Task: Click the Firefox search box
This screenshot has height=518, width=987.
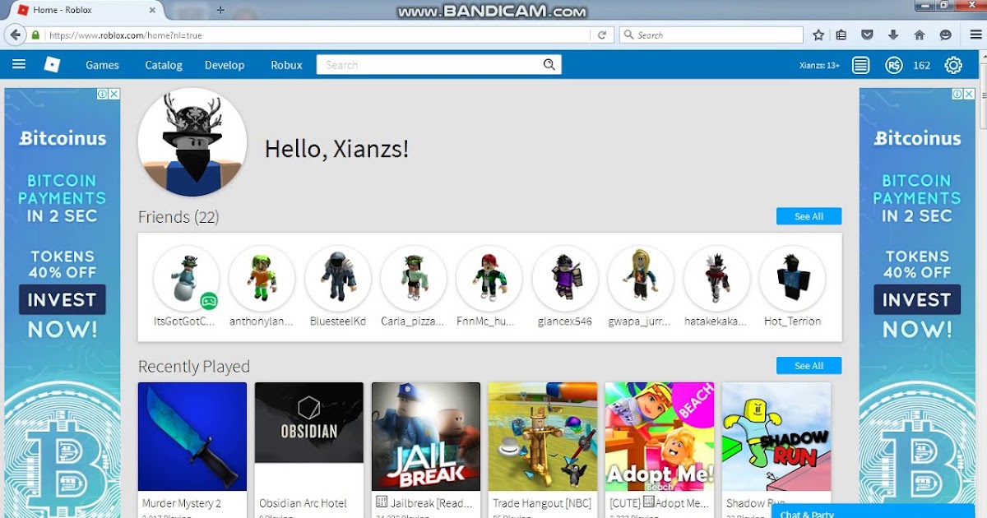Action: (x=711, y=35)
